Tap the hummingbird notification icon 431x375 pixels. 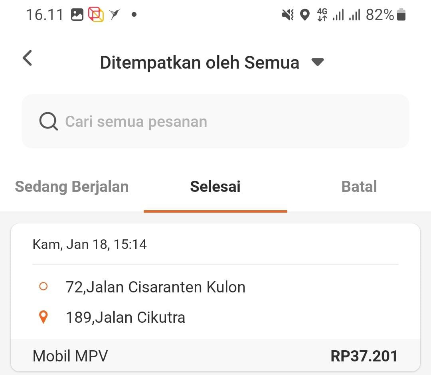[x=115, y=14]
